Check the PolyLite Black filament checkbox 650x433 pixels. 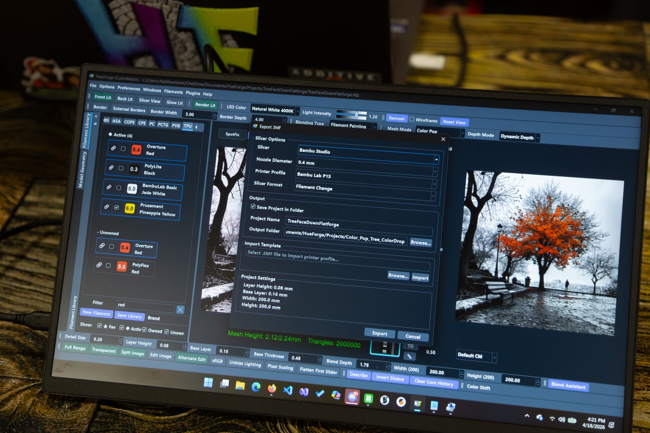click(121, 168)
